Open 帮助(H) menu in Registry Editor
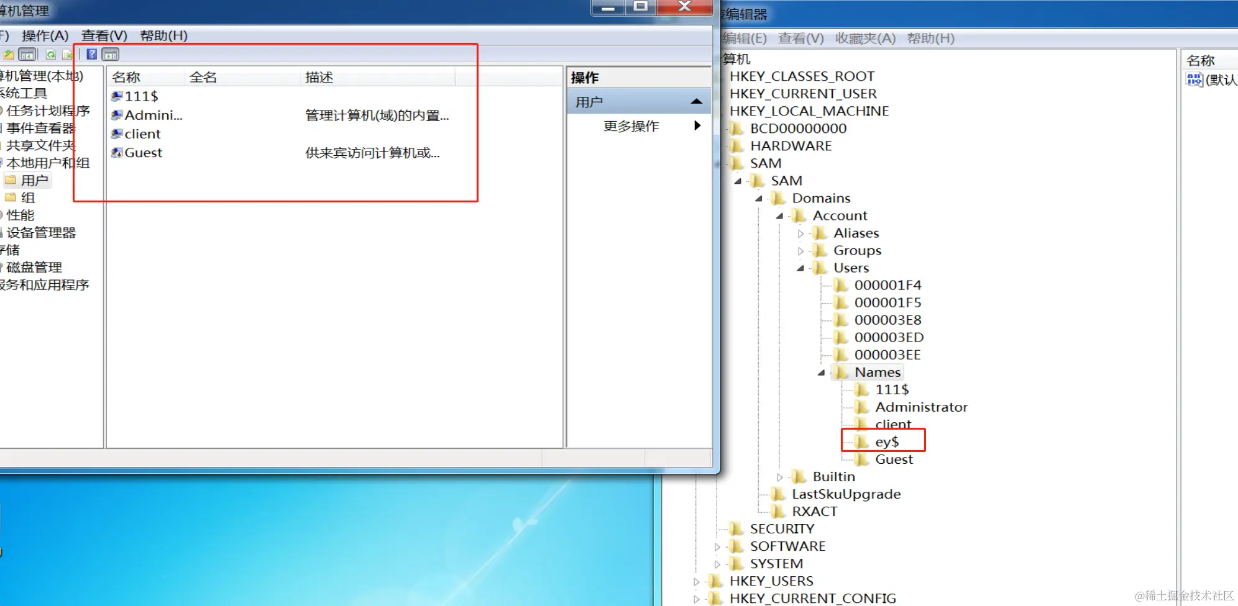This screenshot has width=1238, height=606. [x=930, y=38]
